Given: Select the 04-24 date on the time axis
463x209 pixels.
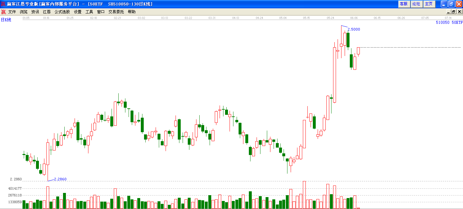Looking at the screenshot, I should pos(259,18).
